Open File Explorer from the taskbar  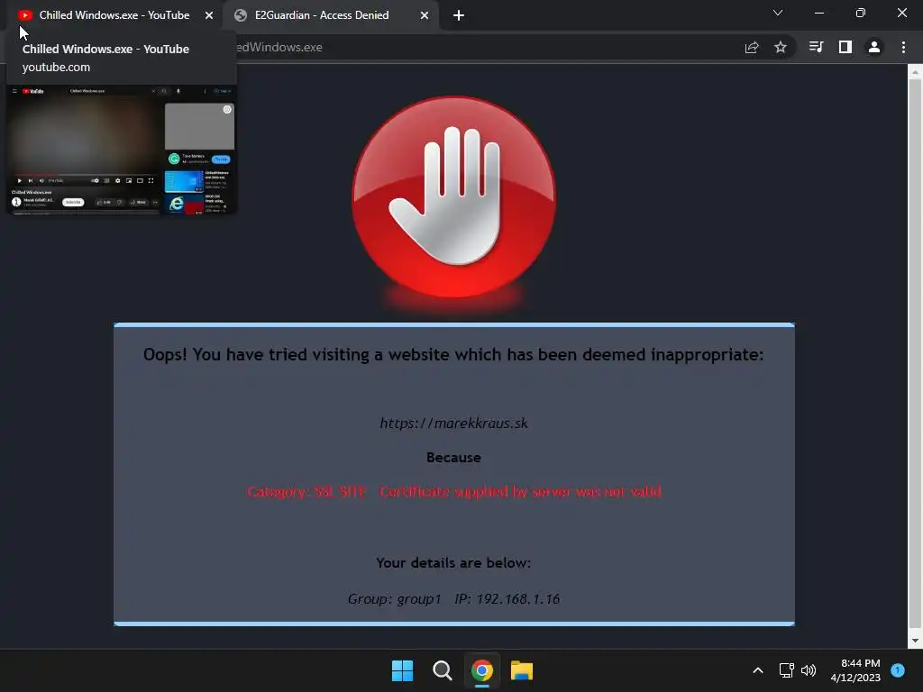522,670
